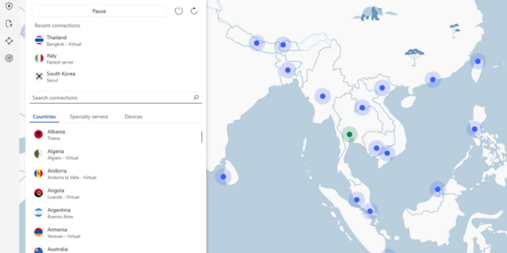
Task: Open the Dark Web Monitor radar icon
Action: [9, 58]
